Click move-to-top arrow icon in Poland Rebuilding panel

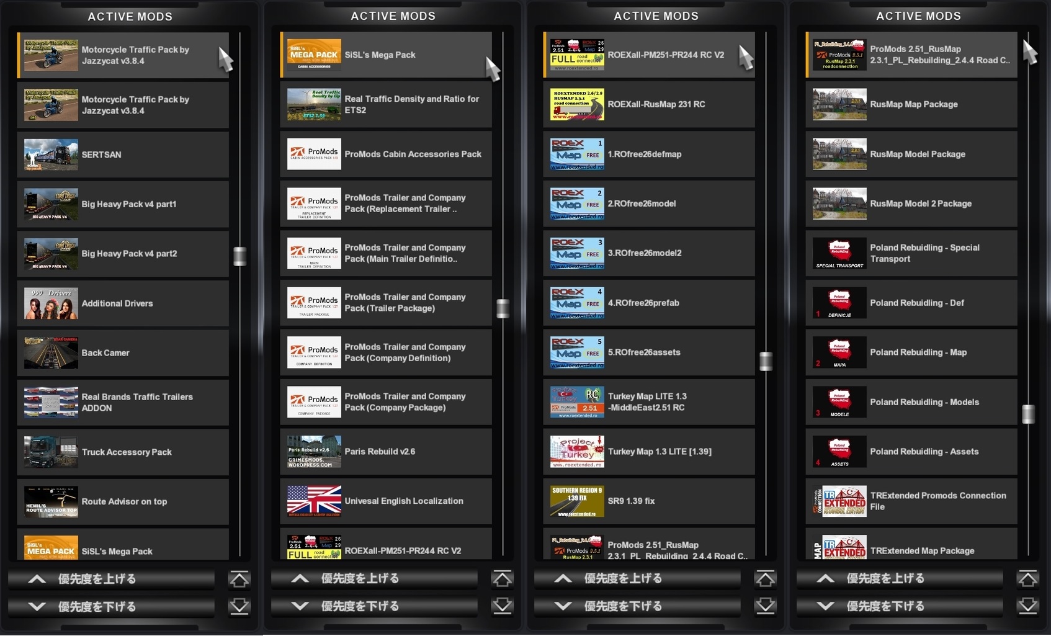pyautogui.click(x=1028, y=579)
